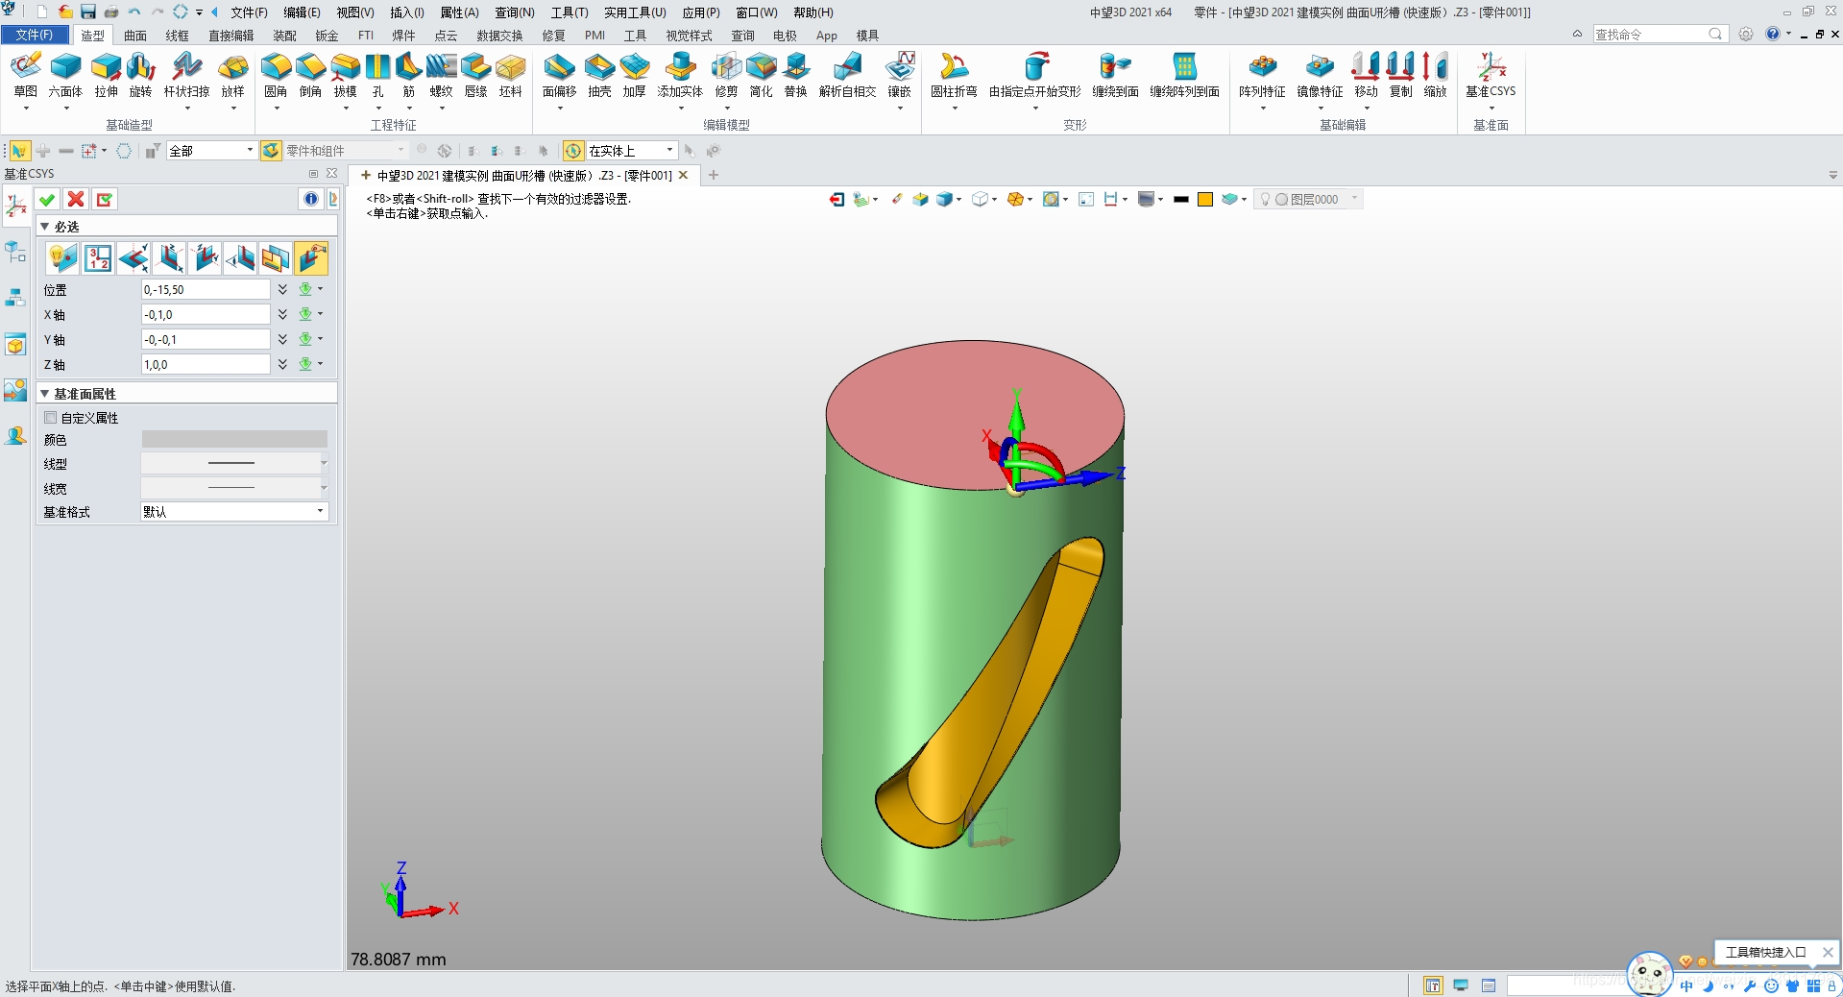Click the 颜色 gray color swatch
Viewport: 1843px width, 997px height.
click(x=234, y=439)
